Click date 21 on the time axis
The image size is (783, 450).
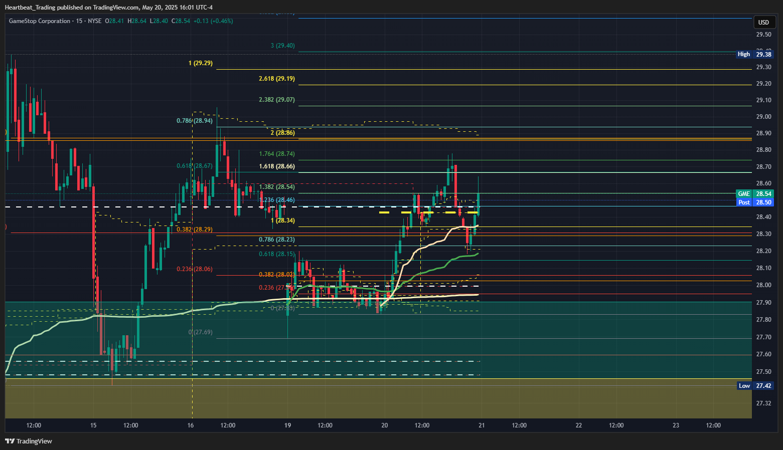(482, 425)
